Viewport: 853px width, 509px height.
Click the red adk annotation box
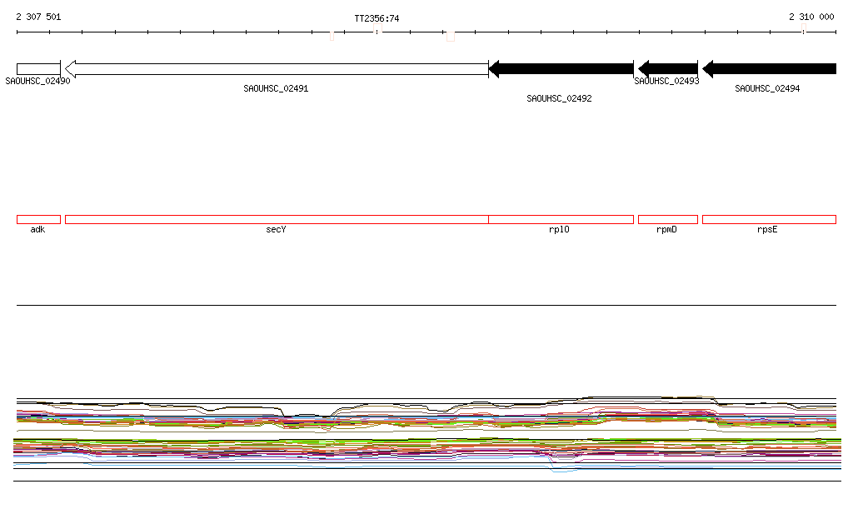coord(38,220)
